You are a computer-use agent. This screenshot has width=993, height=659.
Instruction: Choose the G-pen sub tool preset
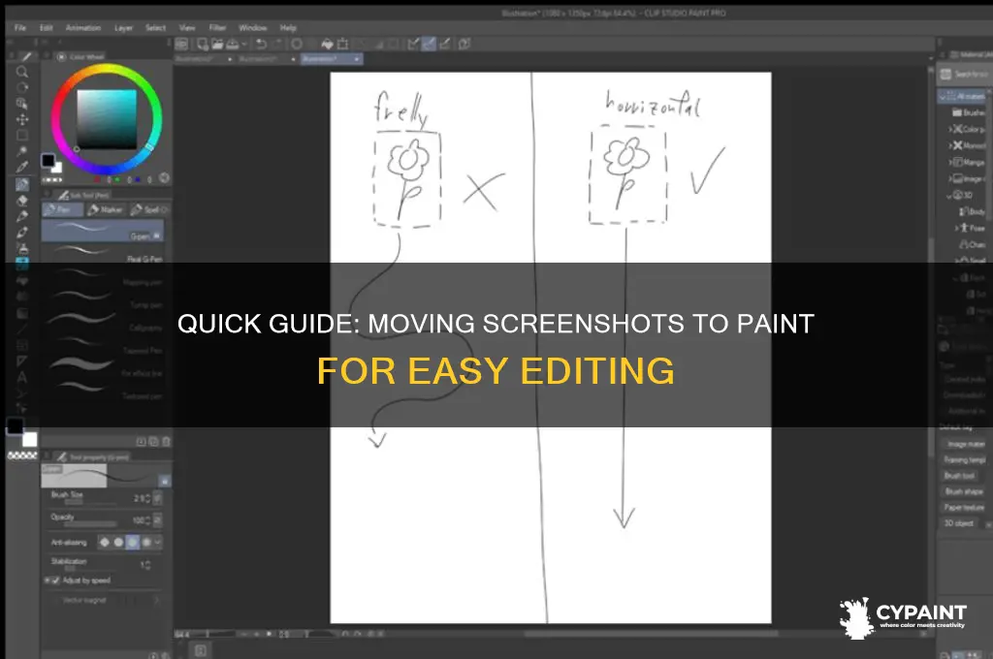click(x=103, y=231)
